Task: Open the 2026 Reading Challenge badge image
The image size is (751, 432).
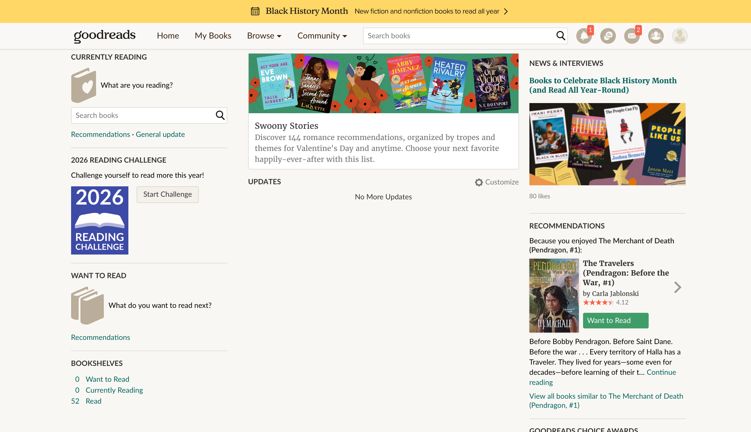Action: (99, 220)
